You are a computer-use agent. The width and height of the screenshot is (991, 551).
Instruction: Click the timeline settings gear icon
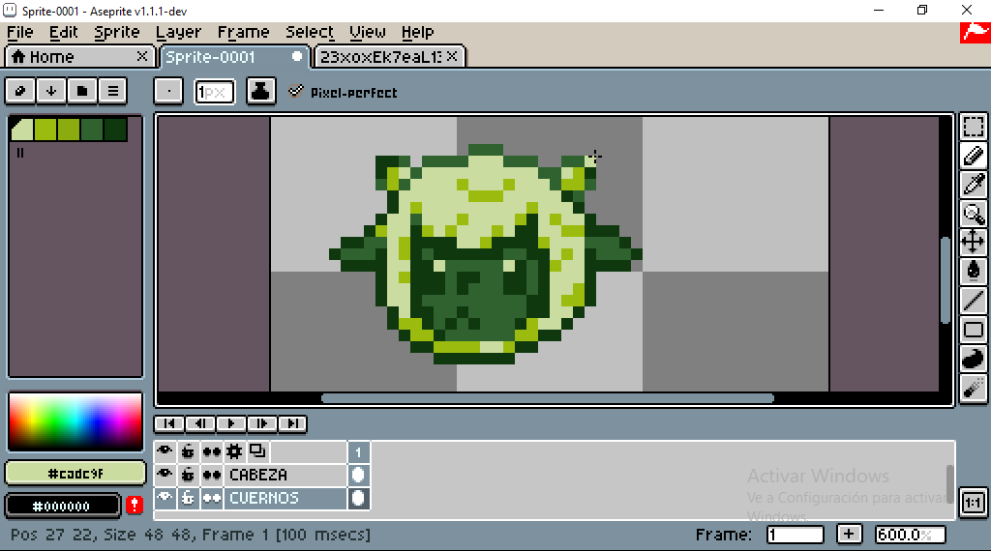(234, 451)
